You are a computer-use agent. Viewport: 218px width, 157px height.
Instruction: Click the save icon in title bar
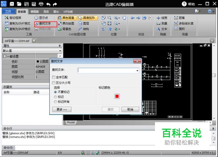point(26,4)
